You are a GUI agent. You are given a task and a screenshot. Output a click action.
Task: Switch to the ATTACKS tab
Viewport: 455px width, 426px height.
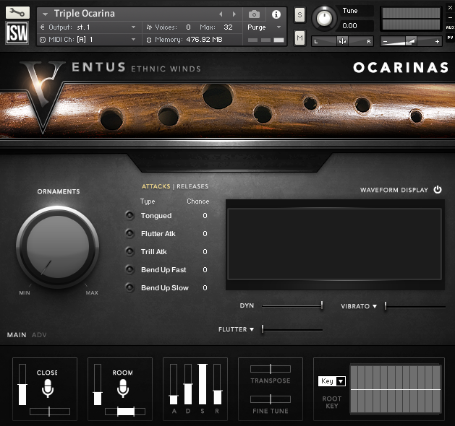[156, 186]
